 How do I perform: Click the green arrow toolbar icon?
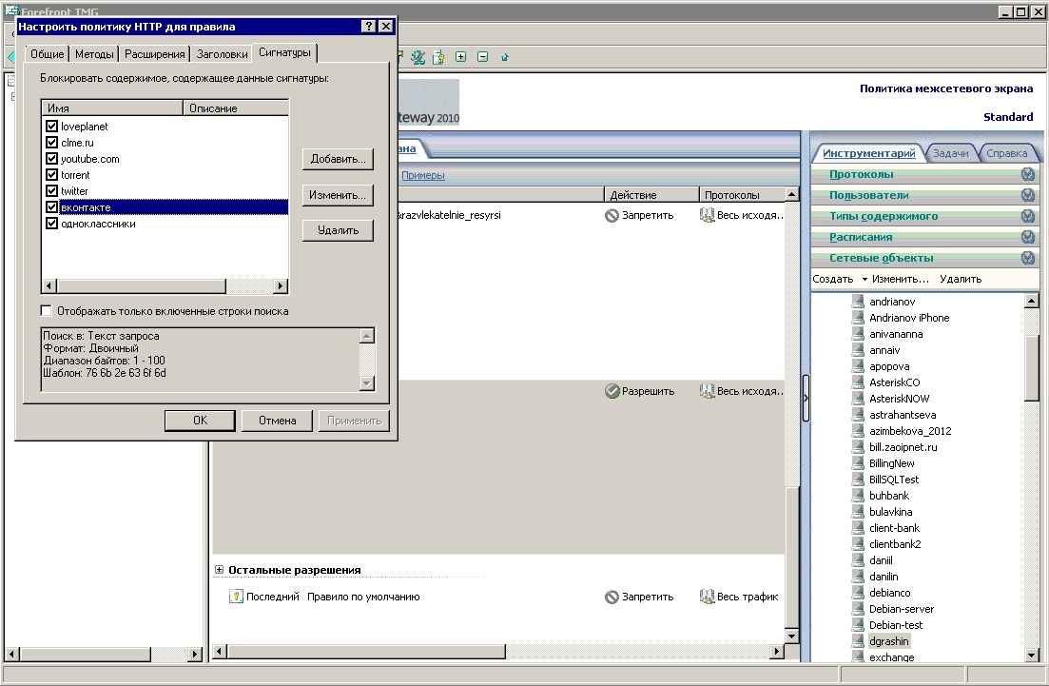(x=505, y=57)
